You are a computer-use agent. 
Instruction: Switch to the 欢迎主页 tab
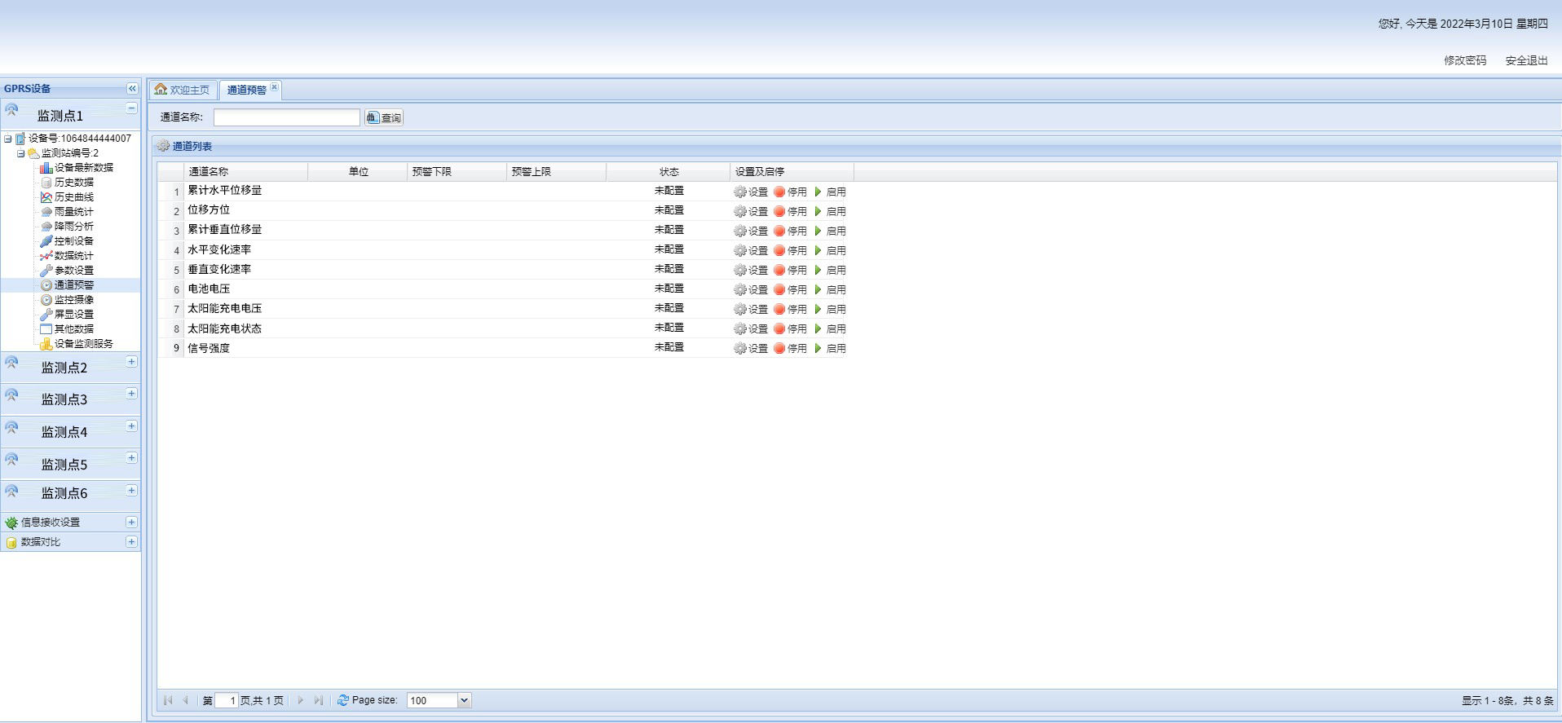pos(183,90)
